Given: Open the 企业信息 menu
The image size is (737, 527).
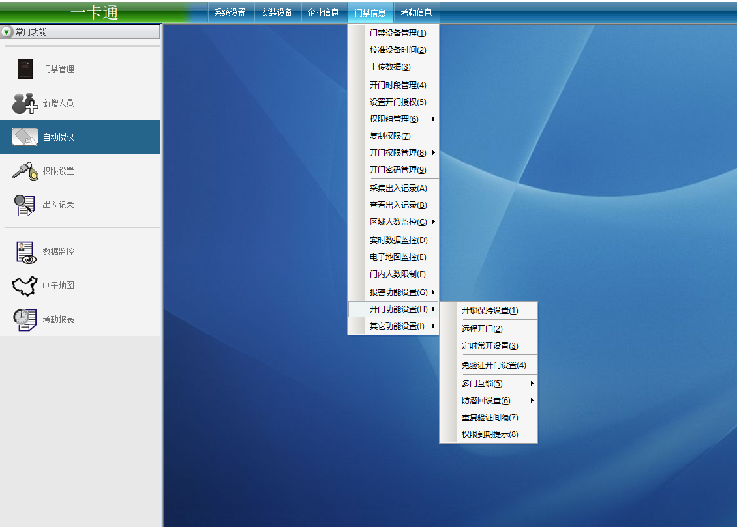Looking at the screenshot, I should coord(323,12).
